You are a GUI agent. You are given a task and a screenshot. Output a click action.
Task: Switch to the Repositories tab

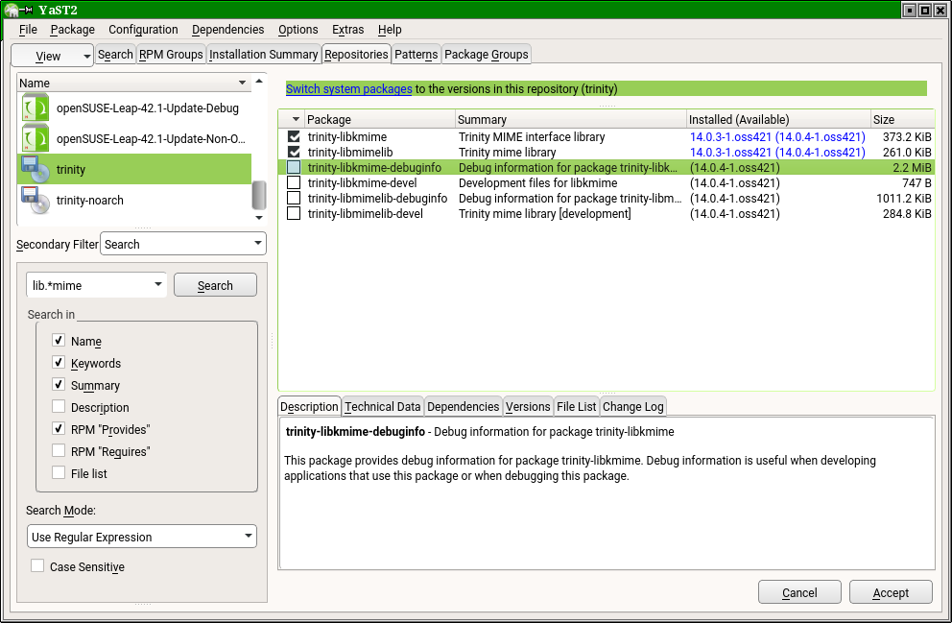(356, 55)
